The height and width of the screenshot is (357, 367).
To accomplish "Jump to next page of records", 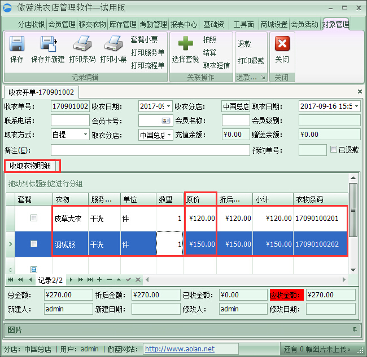I will point(81,279).
